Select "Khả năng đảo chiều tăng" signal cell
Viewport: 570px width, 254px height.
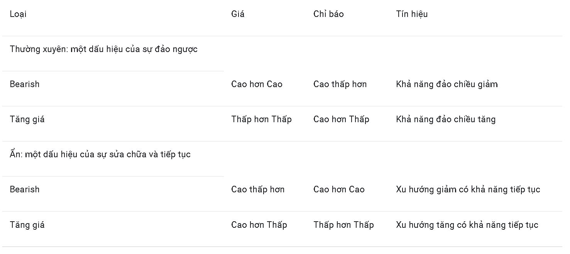click(445, 119)
